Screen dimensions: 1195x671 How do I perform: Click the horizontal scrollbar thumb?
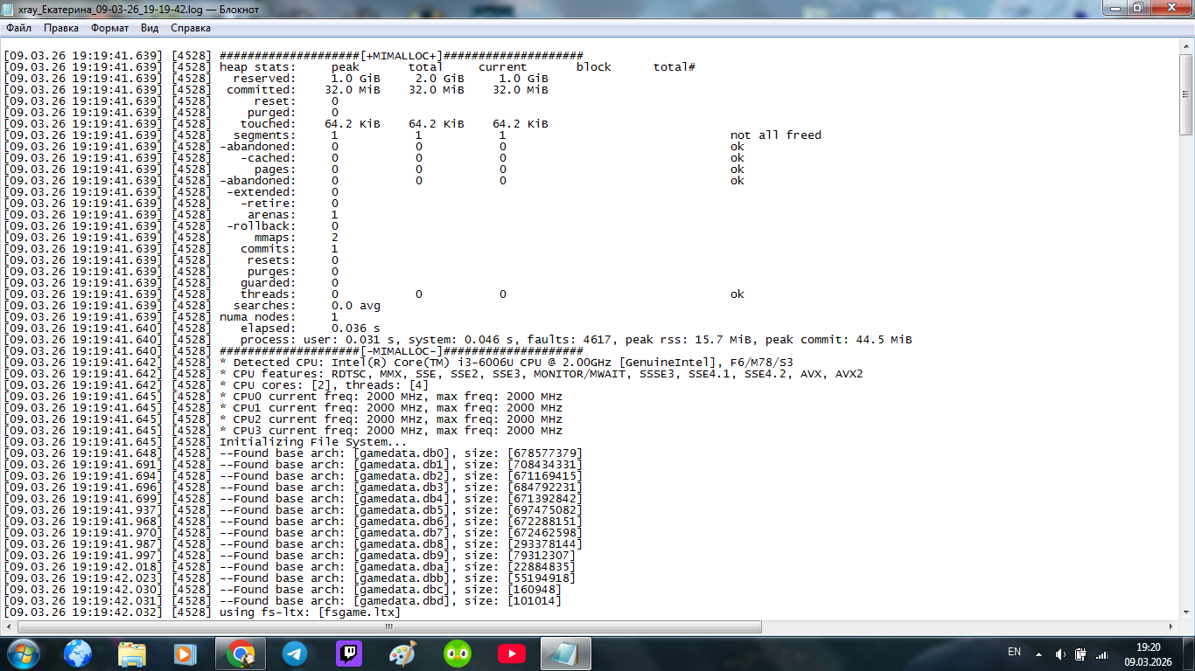(389, 626)
